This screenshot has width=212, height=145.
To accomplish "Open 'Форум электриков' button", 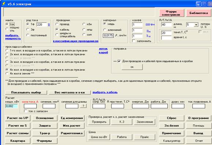I will tap(172, 13).
